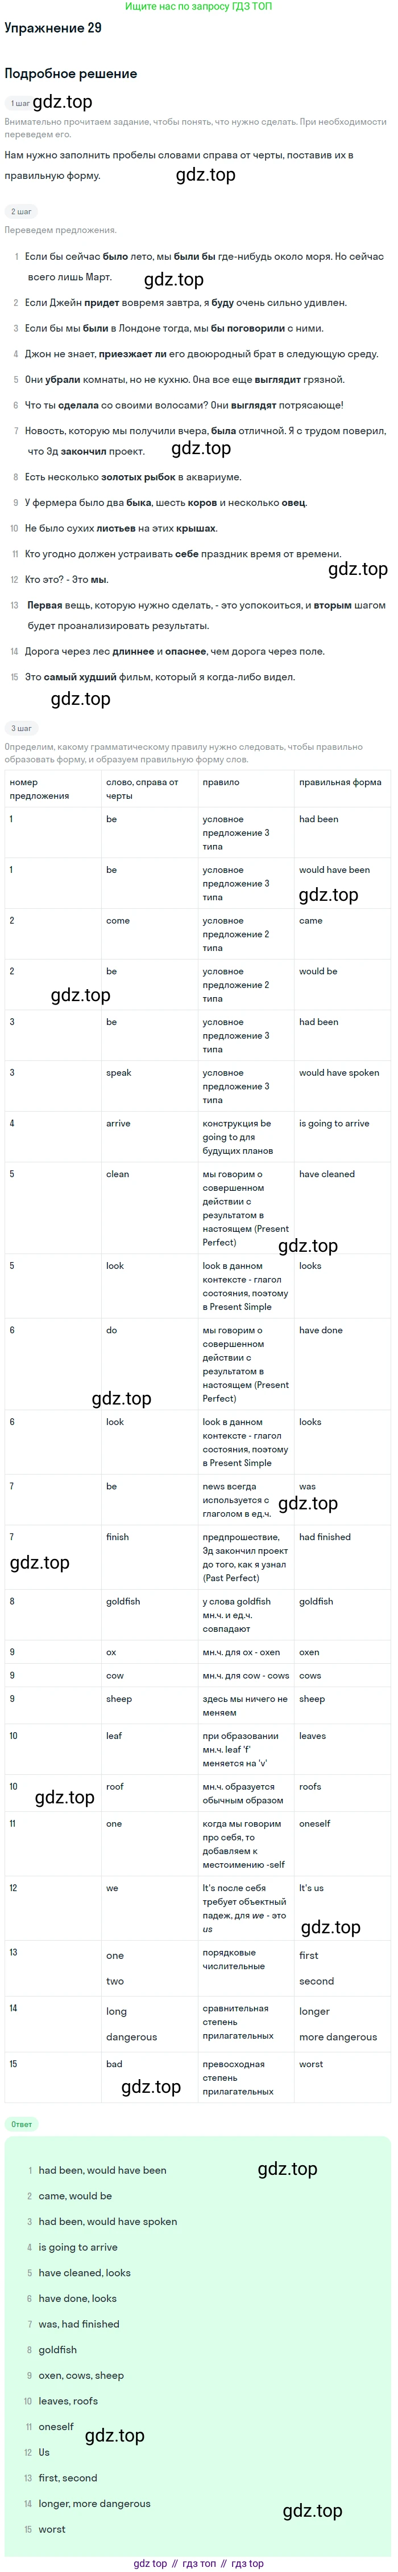Screen dimensions: 398x2572
Task: Click the 'слово, справа от черты' column header
Action: (142, 789)
